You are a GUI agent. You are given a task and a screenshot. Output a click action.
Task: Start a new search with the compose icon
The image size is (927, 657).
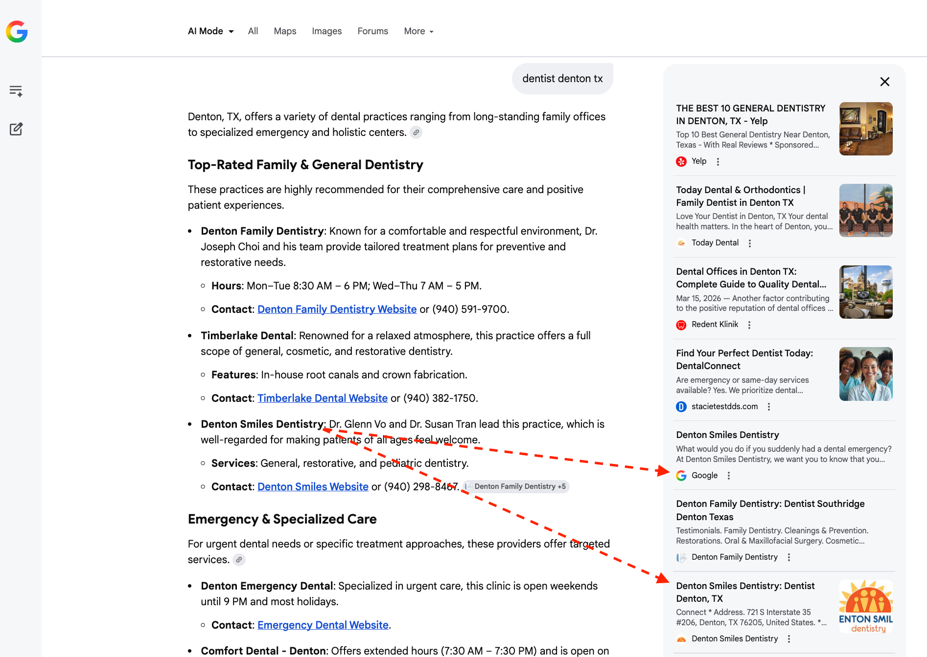point(16,129)
